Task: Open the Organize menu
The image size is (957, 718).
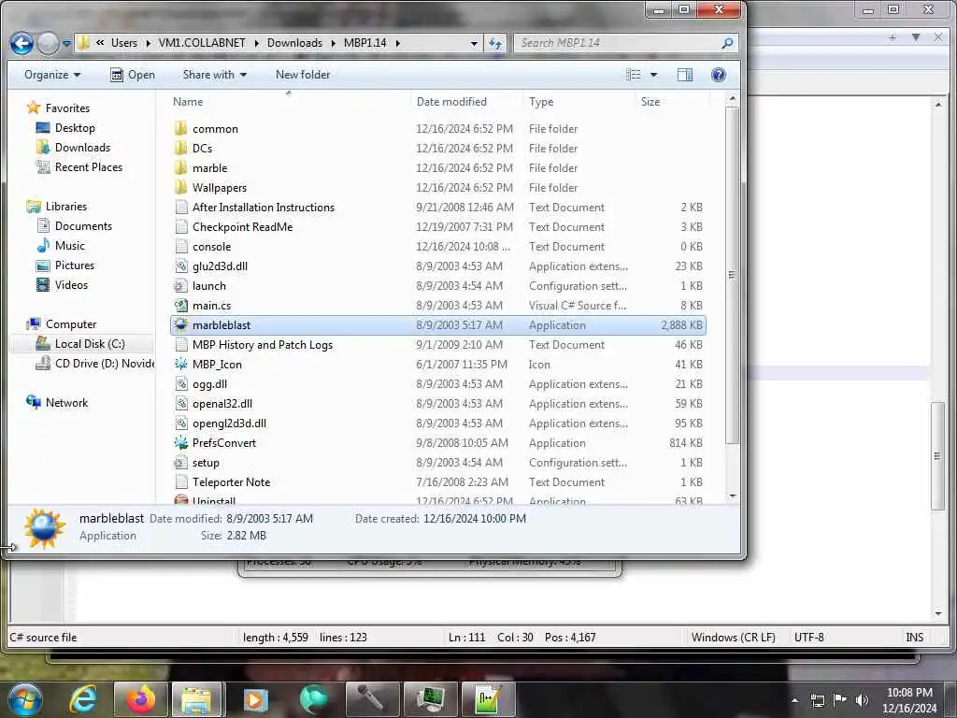Action: [52, 75]
